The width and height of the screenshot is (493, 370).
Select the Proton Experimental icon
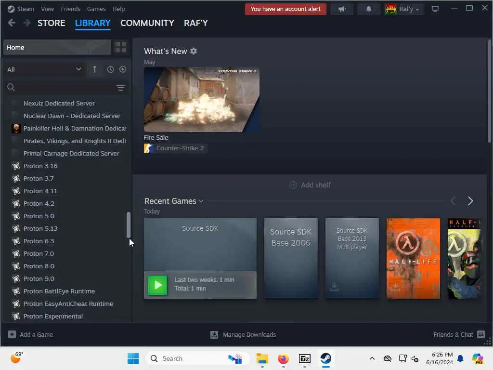(x=16, y=316)
